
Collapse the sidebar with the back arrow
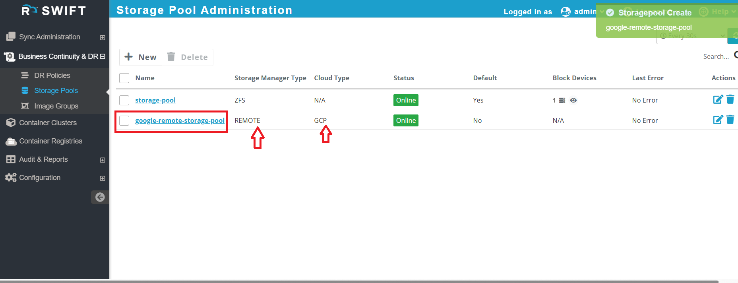[x=100, y=197]
